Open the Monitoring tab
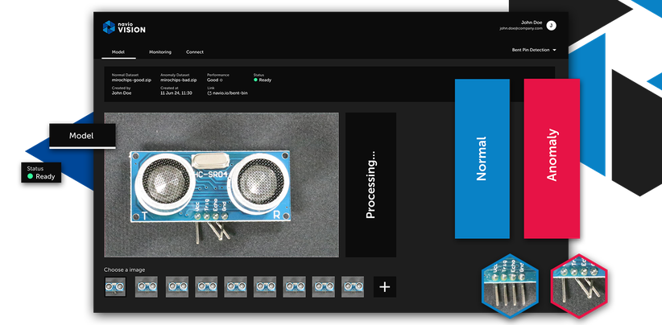Screen dimensions: 662x325 [x=160, y=51]
